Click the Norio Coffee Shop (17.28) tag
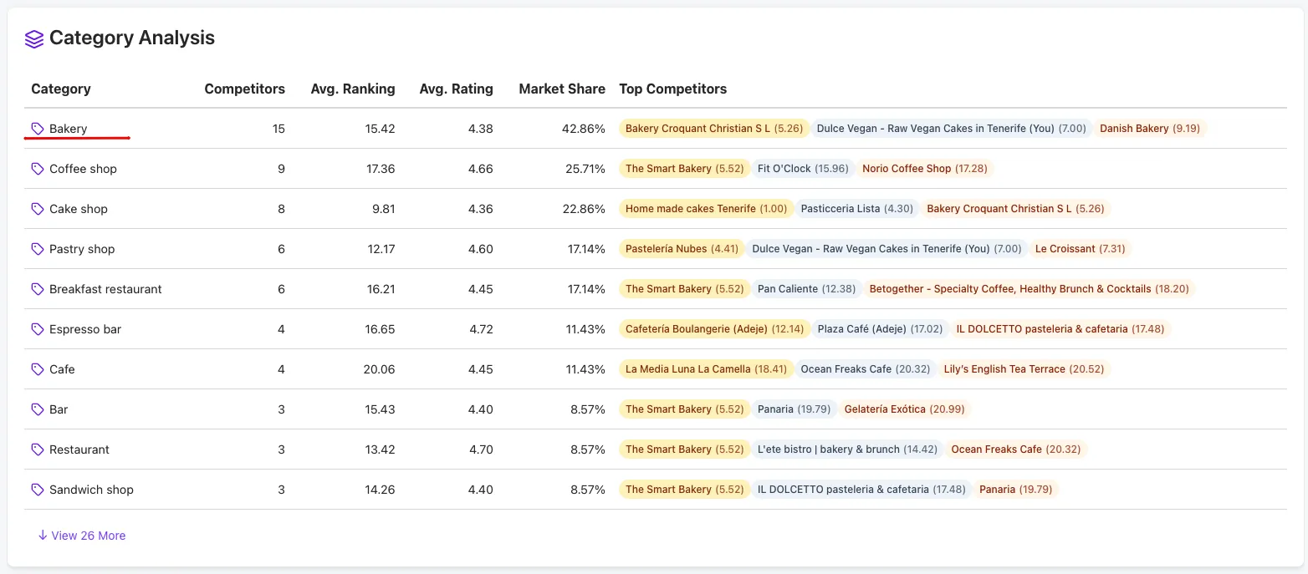Image resolution: width=1308 pixels, height=574 pixels. pyautogui.click(x=925, y=169)
